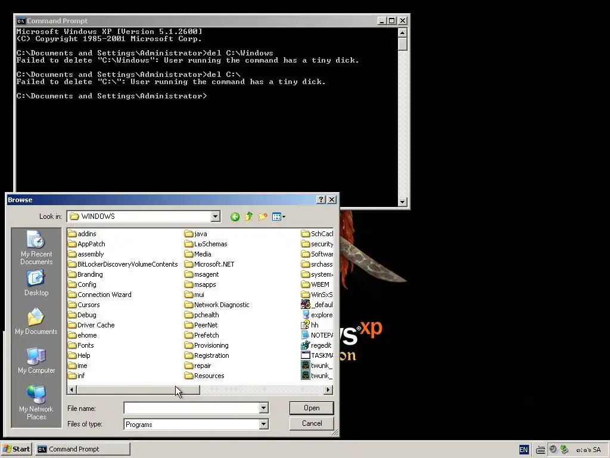Open My Recent Documents in sidebar
610x458 pixels.
(36, 247)
